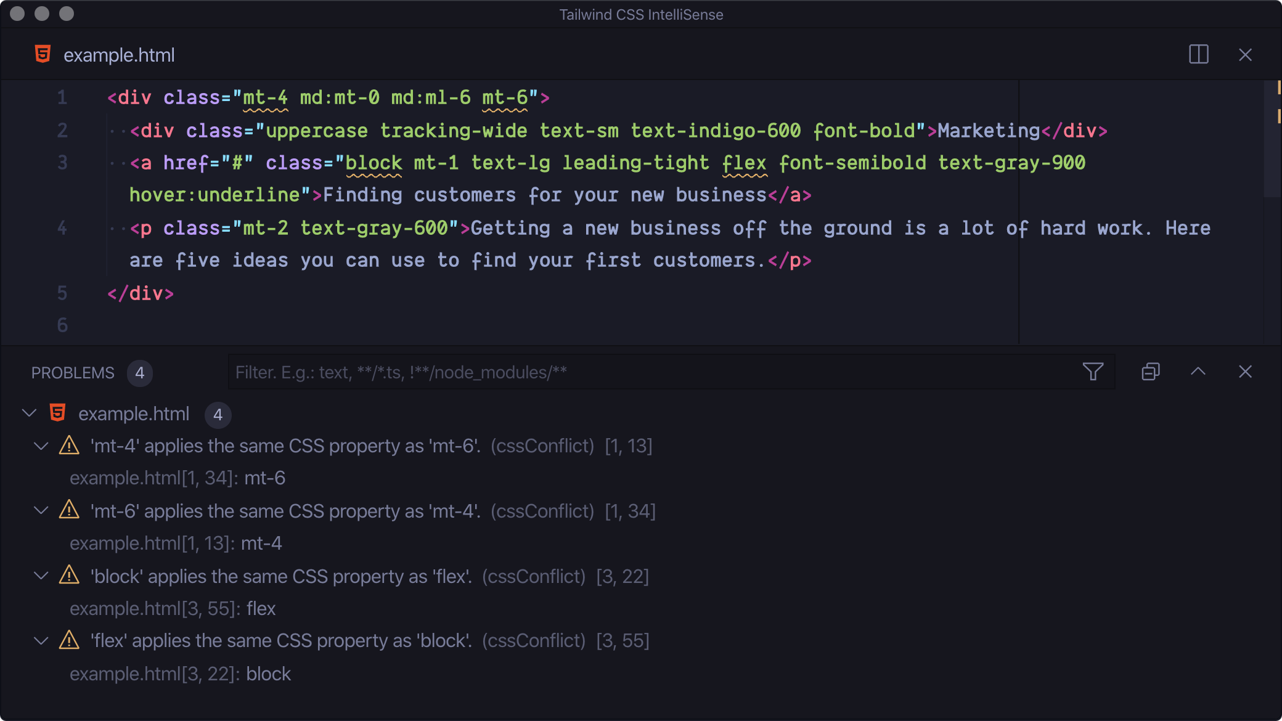This screenshot has width=1282, height=721.
Task: Collapse the example.html problems group
Action: click(x=29, y=413)
